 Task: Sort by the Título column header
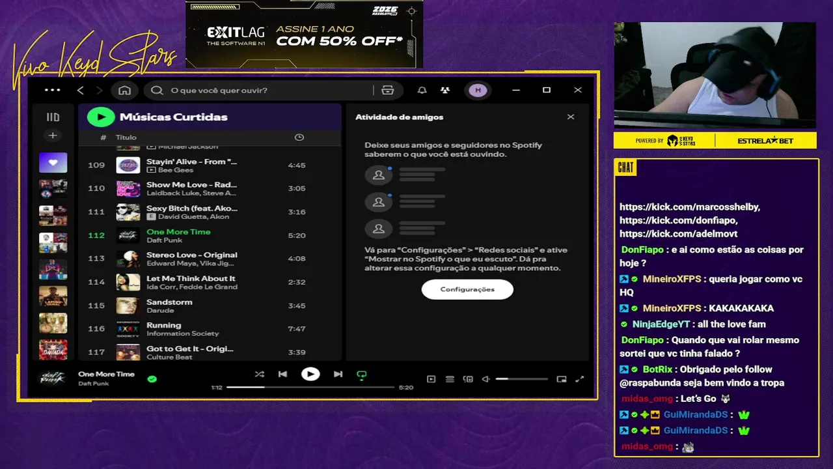pos(126,137)
